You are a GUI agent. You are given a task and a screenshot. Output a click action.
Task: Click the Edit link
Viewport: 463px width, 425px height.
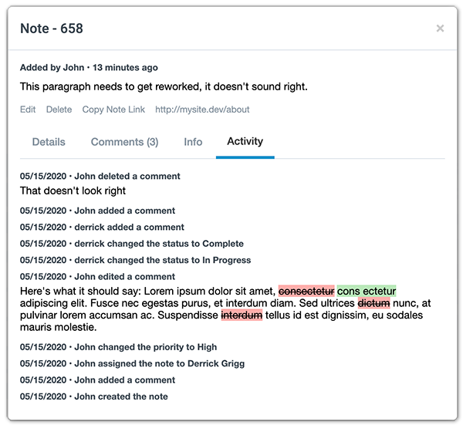[x=28, y=110]
